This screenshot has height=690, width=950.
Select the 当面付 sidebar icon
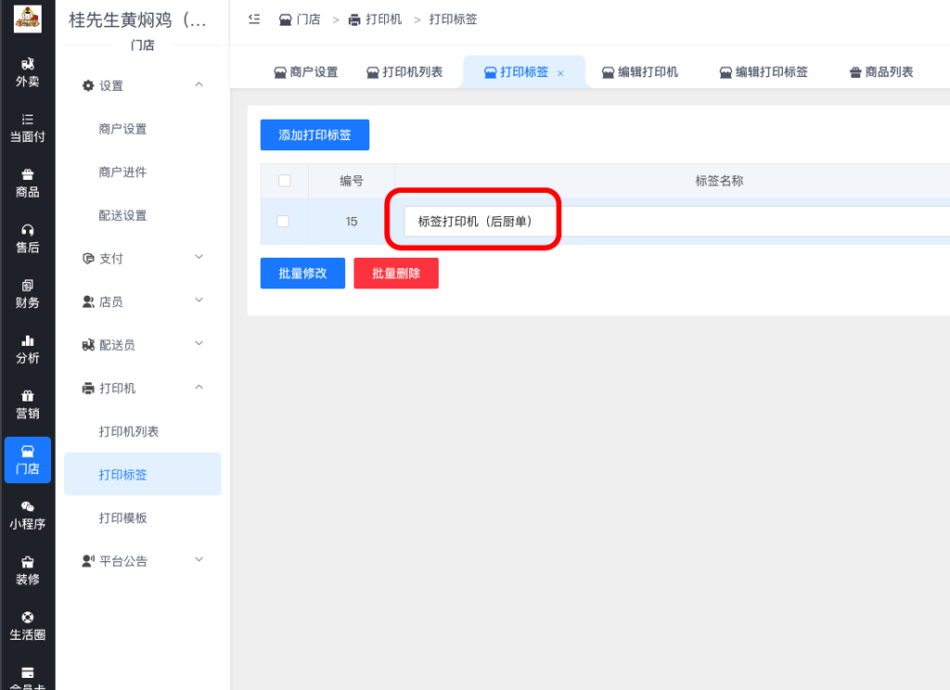point(28,128)
